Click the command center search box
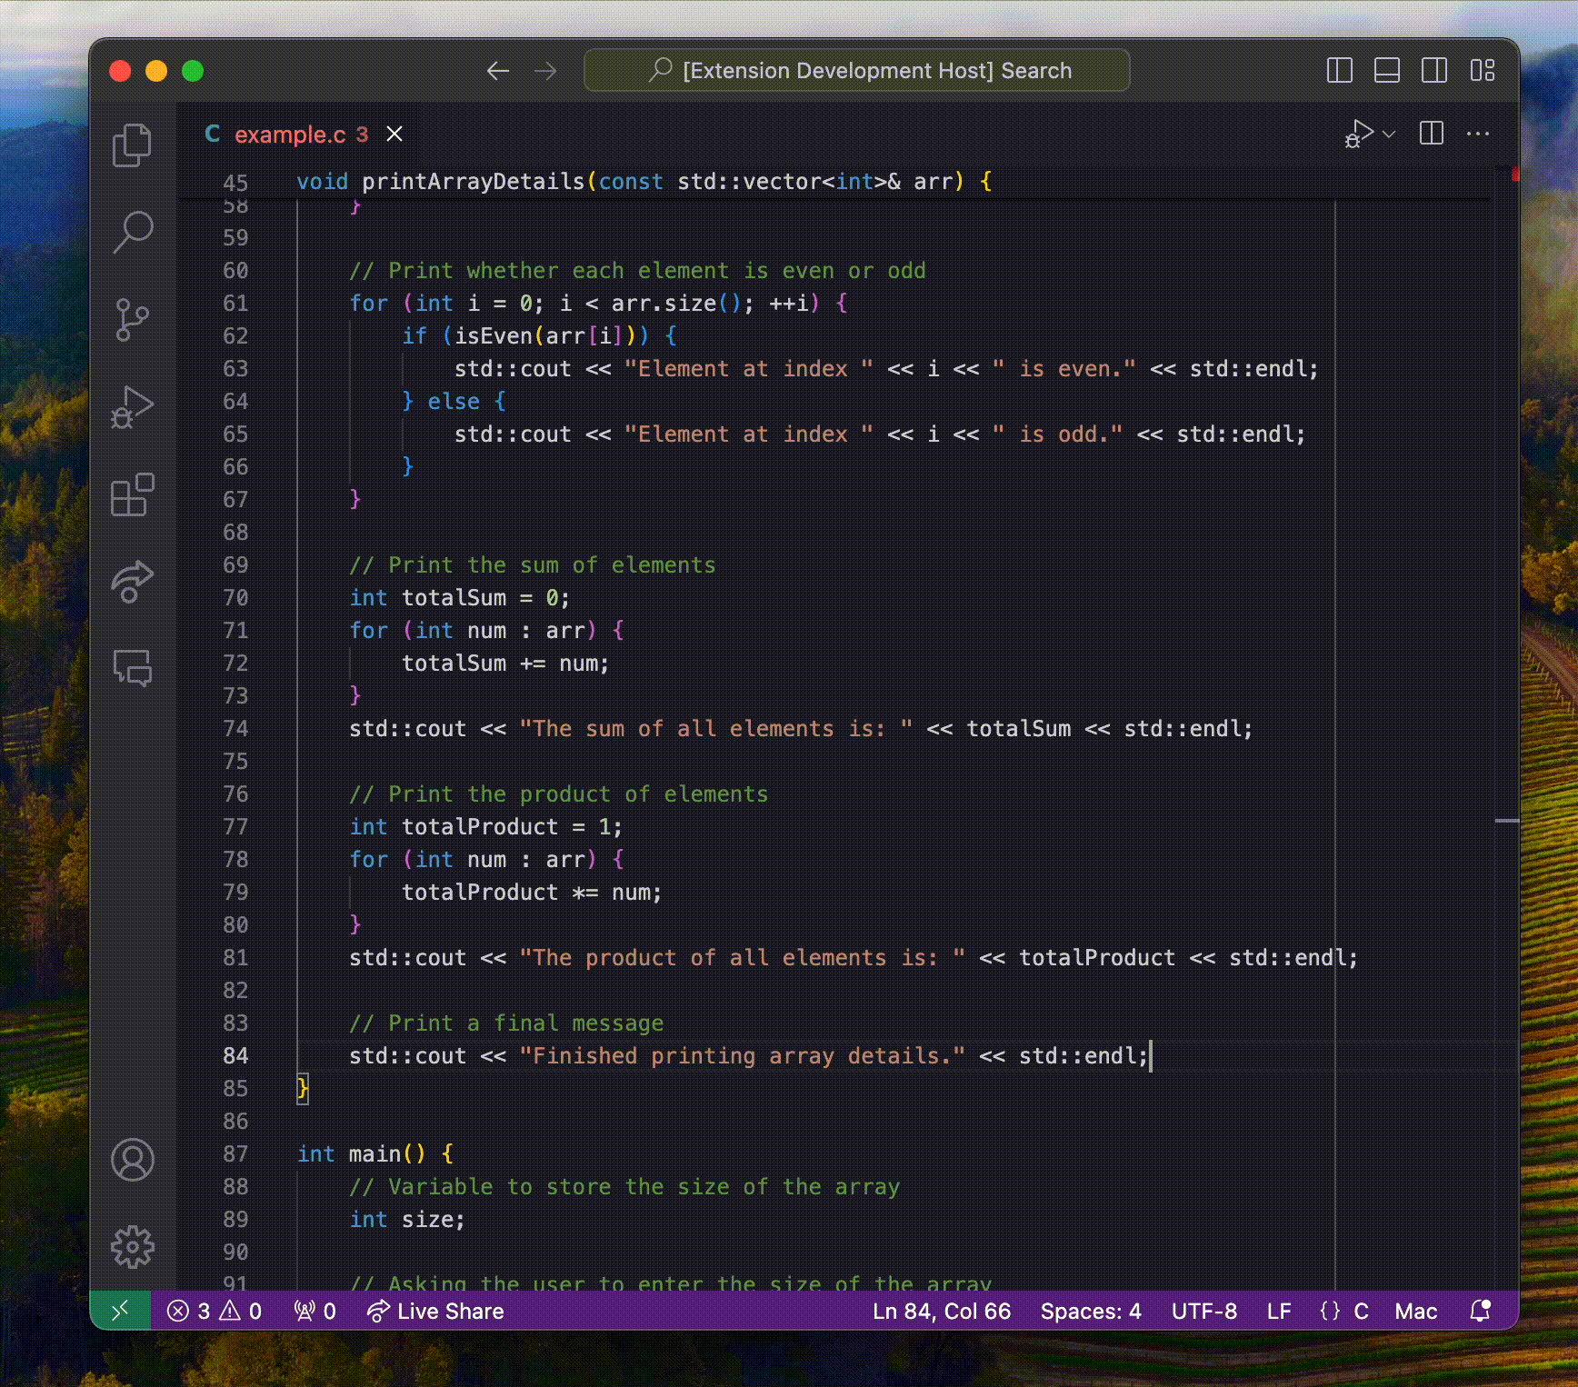Screen dimensions: 1578x1387 tap(857, 70)
